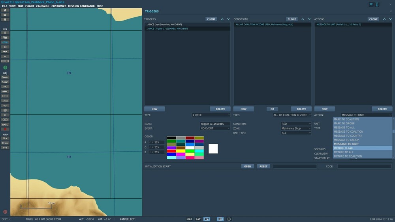Click the distance ruler measure icon

5,148
